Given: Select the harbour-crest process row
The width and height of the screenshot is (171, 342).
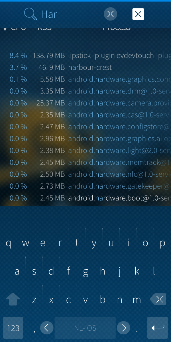Looking at the screenshot, I should [x=85, y=67].
